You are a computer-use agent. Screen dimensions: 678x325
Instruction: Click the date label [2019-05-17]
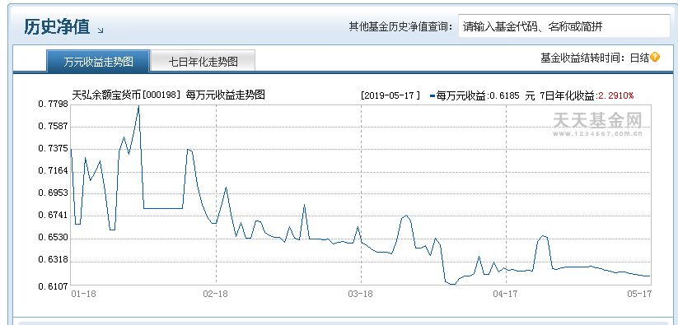[x=390, y=95]
